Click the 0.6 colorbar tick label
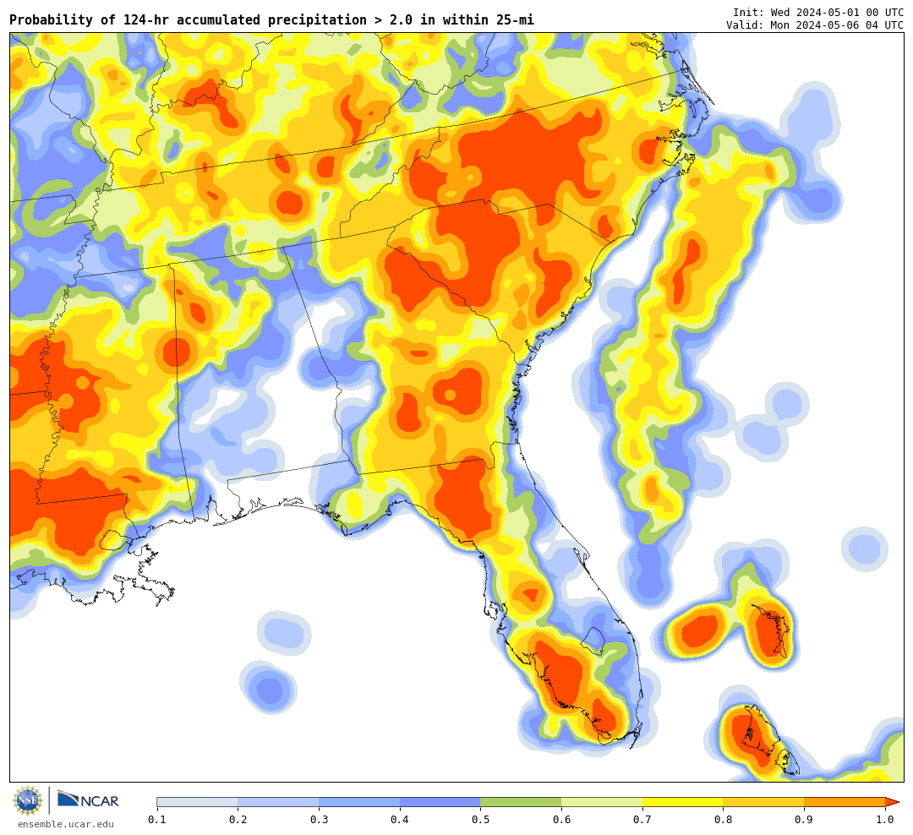Viewport: 913px width, 835px height. tap(561, 820)
